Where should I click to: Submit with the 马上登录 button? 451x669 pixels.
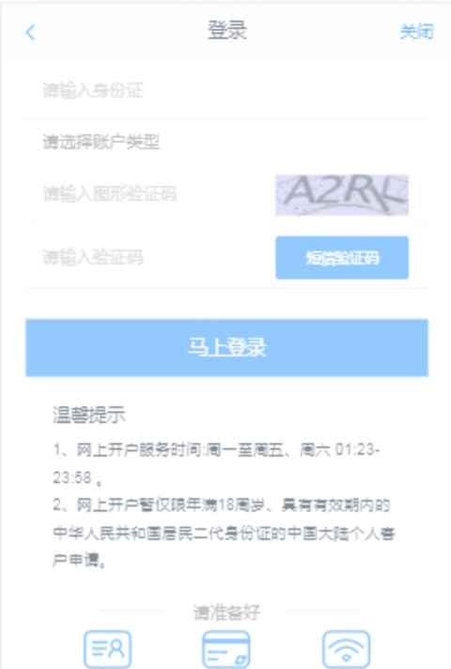[x=226, y=348]
